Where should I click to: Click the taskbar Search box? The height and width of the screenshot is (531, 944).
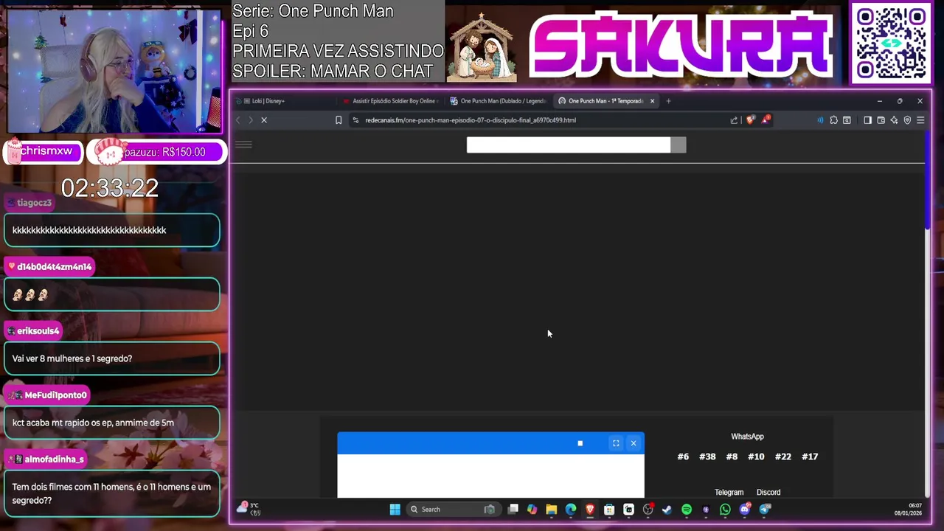tap(453, 510)
